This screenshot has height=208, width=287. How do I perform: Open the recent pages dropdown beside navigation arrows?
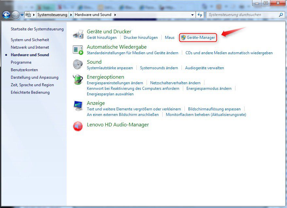click(22, 15)
